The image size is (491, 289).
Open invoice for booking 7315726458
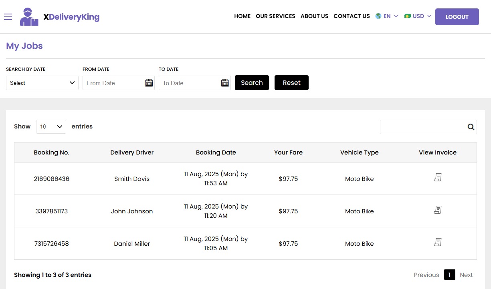438,242
